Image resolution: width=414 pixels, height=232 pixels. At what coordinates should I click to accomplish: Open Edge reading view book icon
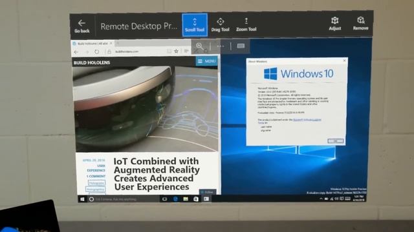click(169, 52)
